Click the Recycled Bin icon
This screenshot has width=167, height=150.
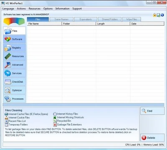coord(55,121)
